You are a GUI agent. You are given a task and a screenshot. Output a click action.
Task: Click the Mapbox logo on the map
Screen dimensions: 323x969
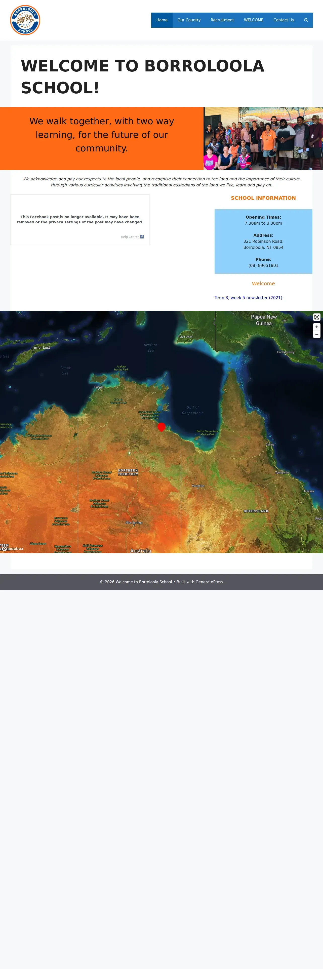click(13, 549)
